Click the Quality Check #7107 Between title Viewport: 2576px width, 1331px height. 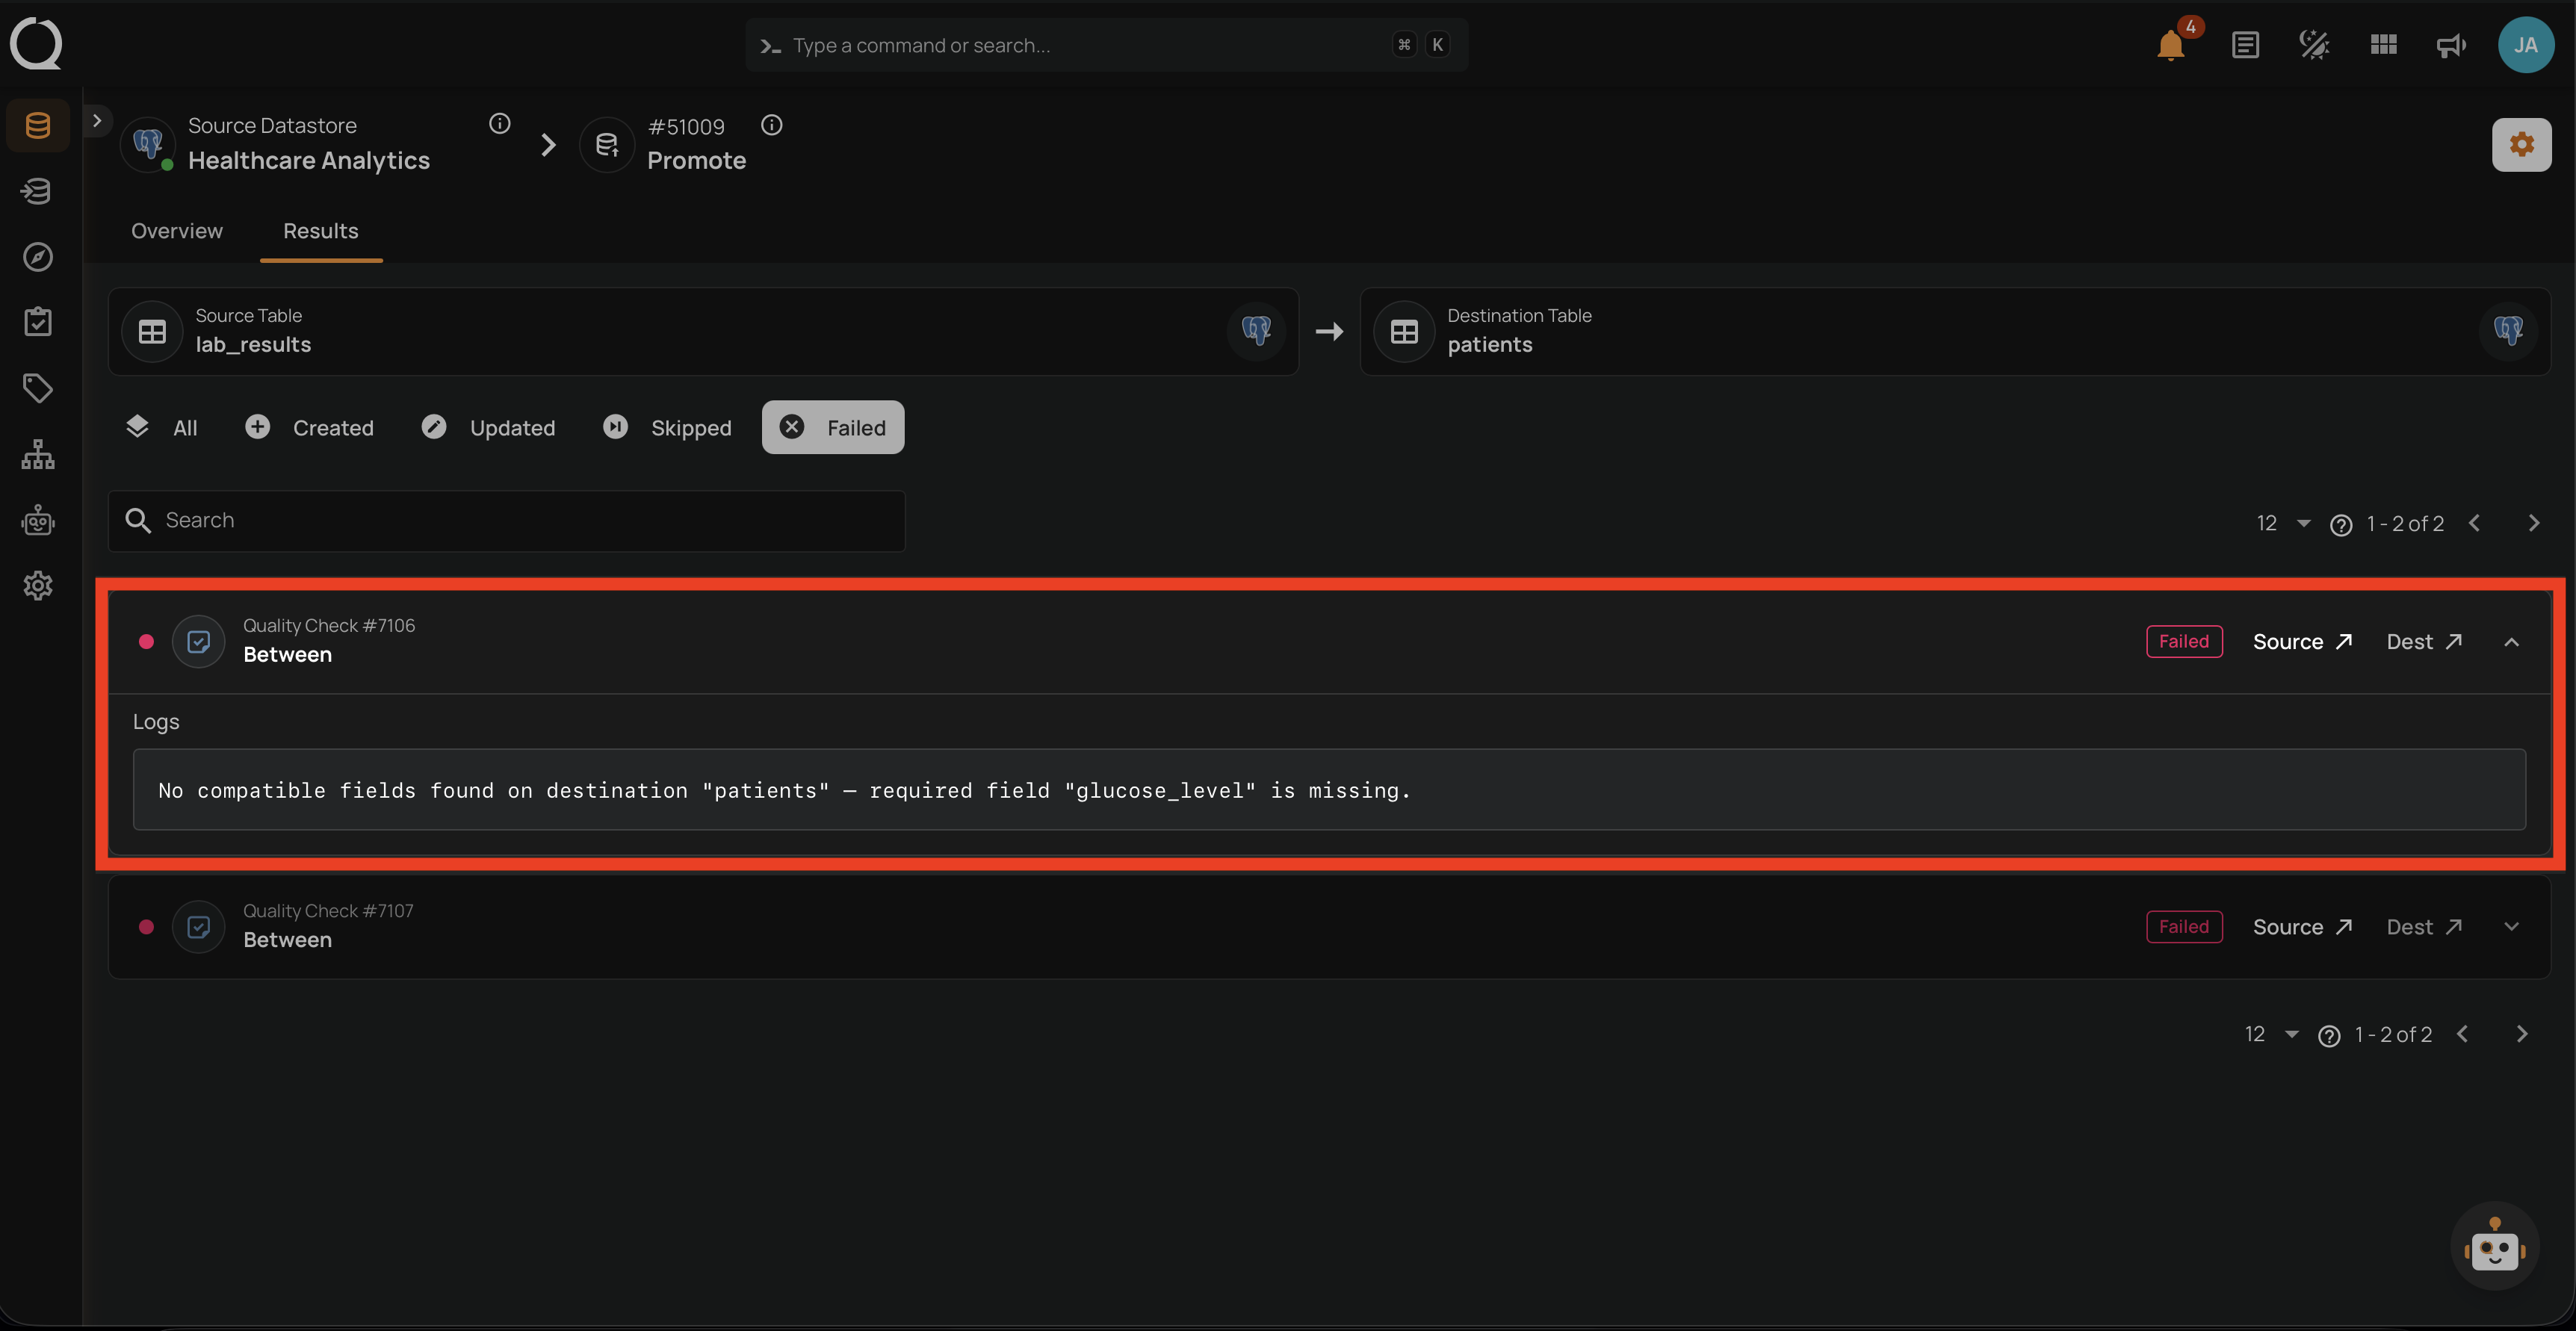287,940
